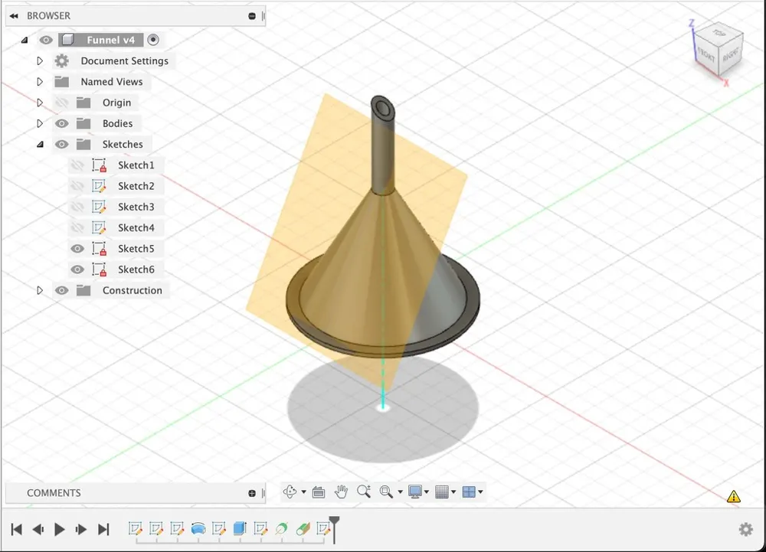Collapse browser panel with double-arrow icon
The image size is (766, 552).
click(14, 16)
